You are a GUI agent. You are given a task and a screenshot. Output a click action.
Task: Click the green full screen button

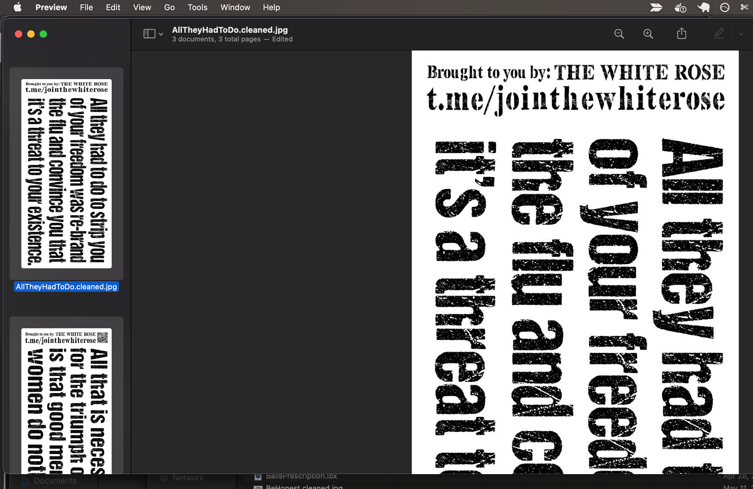(43, 34)
